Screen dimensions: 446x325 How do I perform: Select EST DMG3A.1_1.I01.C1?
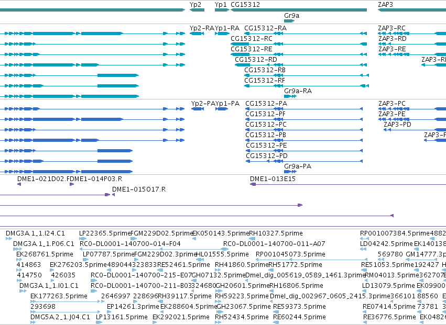pyautogui.click(x=49, y=286)
